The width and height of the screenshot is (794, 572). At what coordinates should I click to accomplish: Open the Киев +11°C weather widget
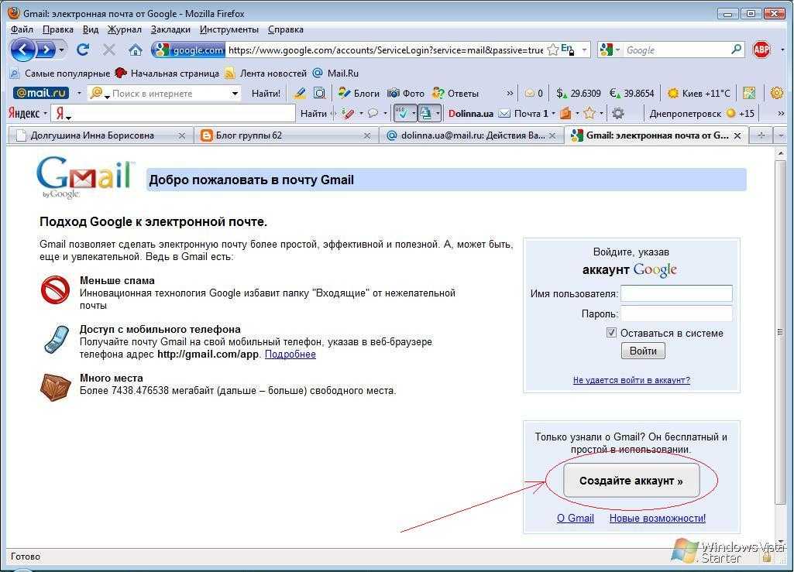pyautogui.click(x=699, y=93)
